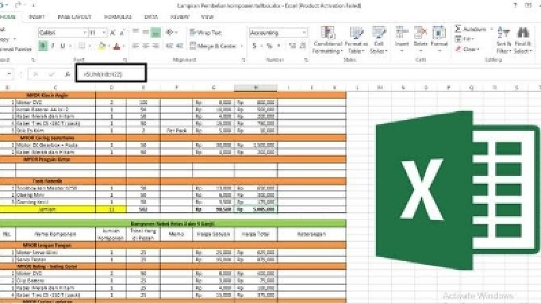Open Ribbon Display Options
The image size is (541, 304).
point(528,5)
